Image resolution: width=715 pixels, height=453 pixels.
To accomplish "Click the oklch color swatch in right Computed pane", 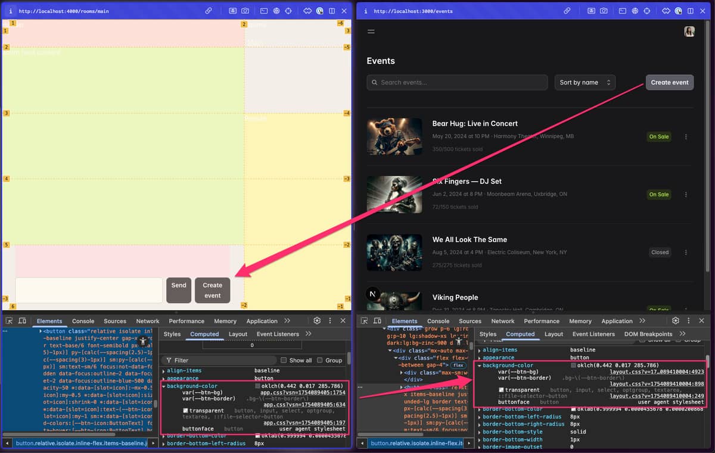I will 573,365.
